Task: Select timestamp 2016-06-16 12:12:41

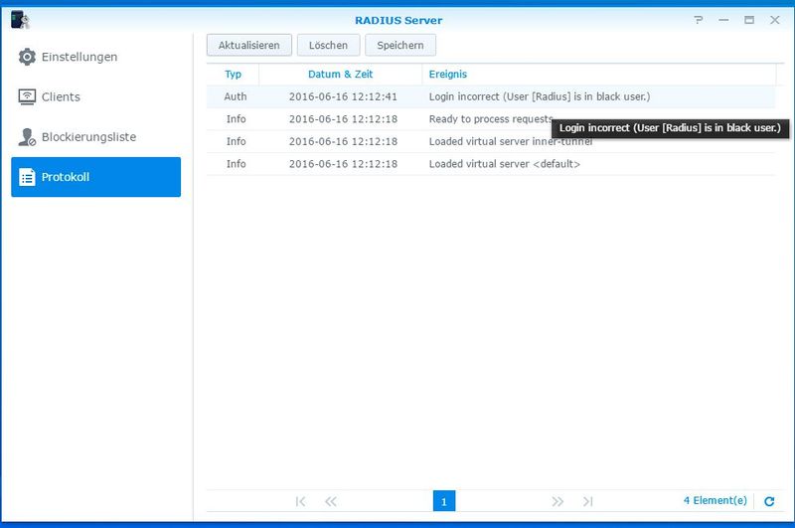Action: [343, 96]
